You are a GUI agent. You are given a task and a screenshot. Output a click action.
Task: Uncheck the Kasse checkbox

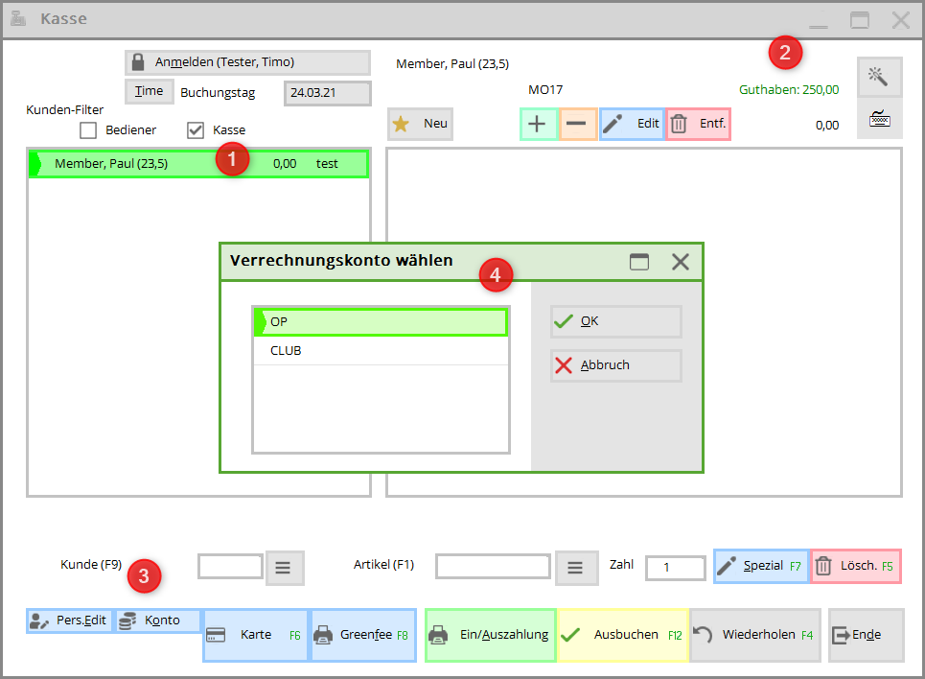(x=196, y=129)
